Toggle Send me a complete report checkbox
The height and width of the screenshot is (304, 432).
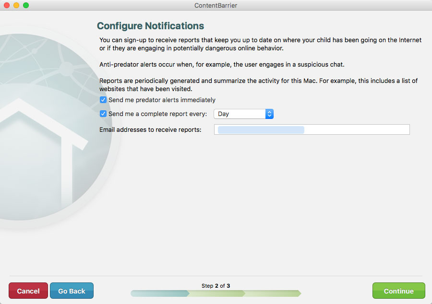[103, 114]
